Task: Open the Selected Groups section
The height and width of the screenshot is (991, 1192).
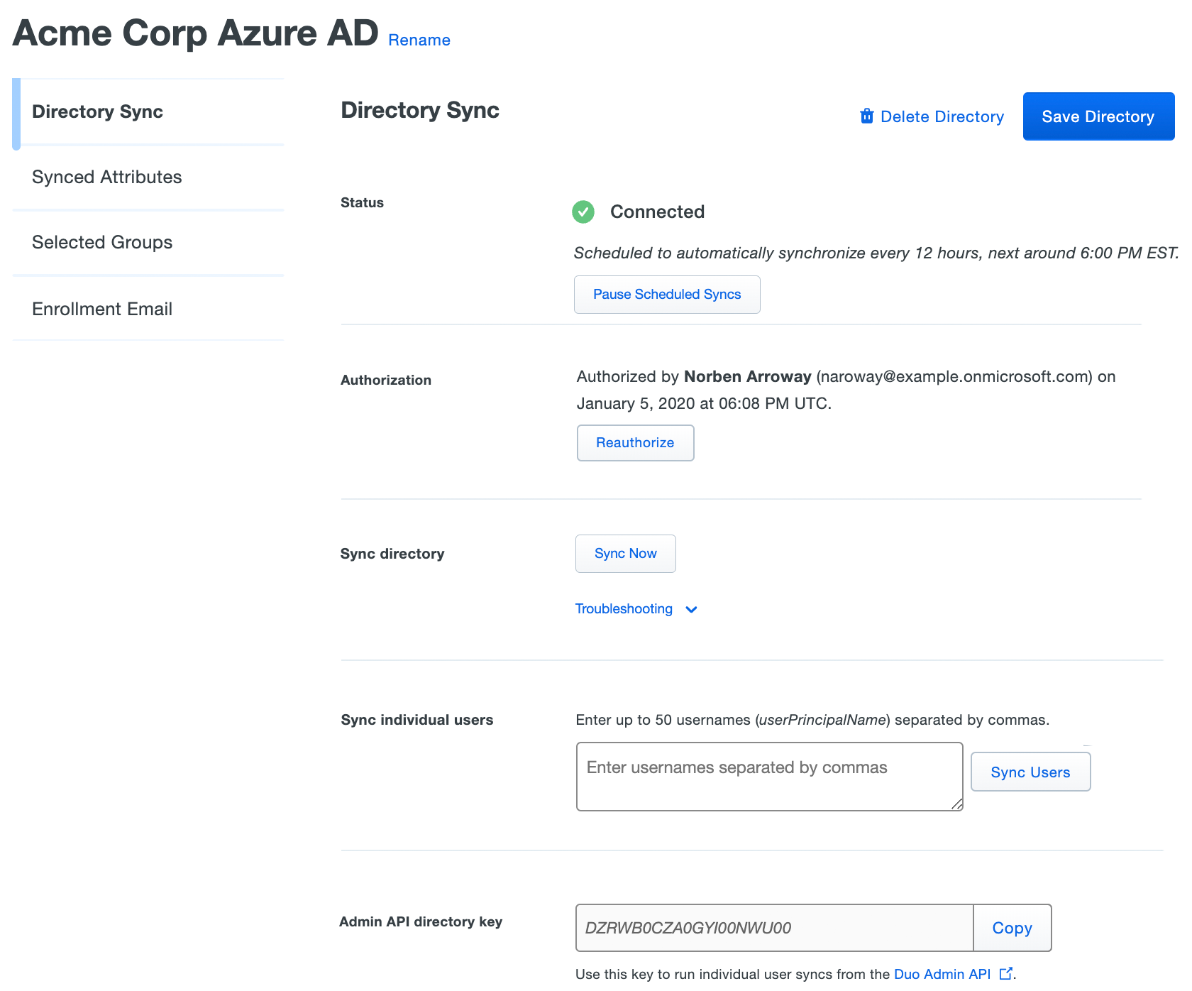Action: pyautogui.click(x=101, y=242)
